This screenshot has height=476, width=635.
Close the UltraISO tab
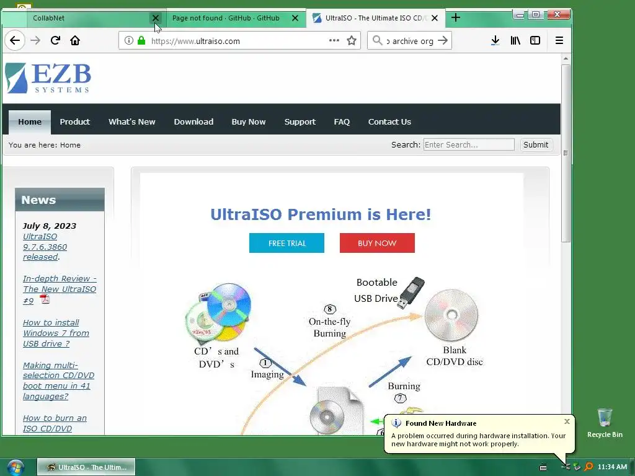(x=435, y=18)
